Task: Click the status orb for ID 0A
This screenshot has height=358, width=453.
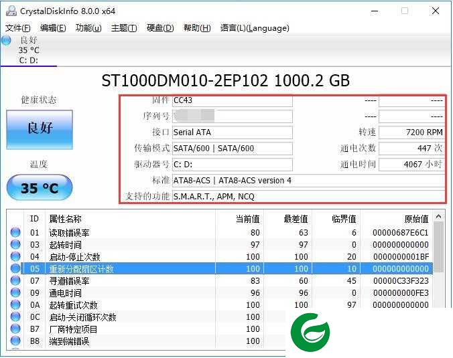Action: coord(15,304)
